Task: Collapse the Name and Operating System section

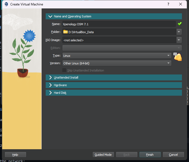Action: pos(114,16)
